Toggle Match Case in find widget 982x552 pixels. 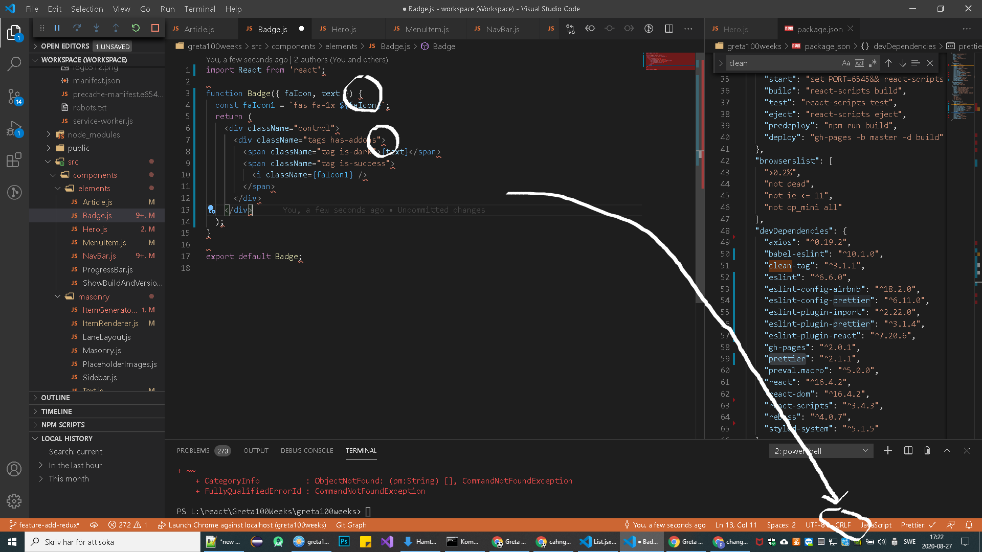pyautogui.click(x=845, y=63)
